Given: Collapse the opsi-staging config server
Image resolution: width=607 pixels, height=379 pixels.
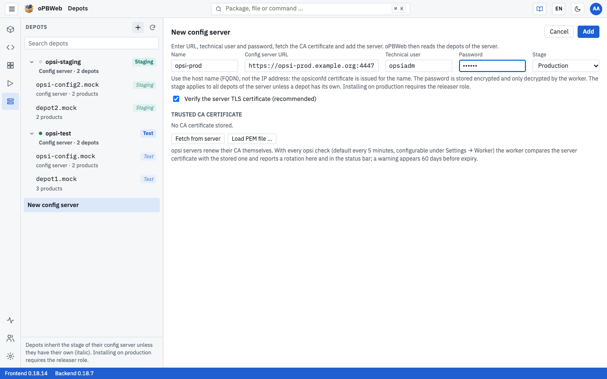Looking at the screenshot, I should tap(32, 62).
